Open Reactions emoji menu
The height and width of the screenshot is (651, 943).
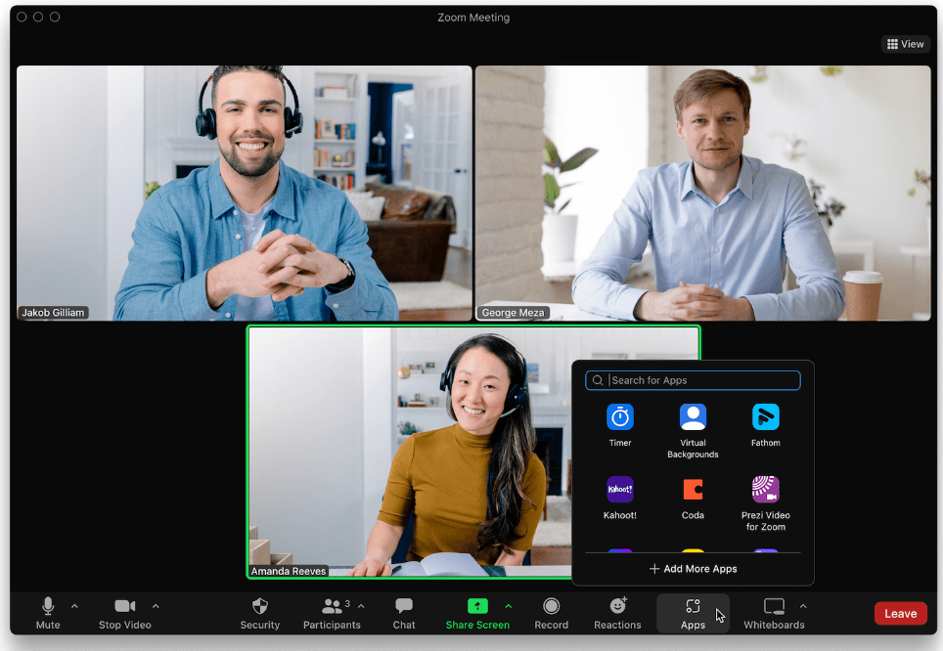pos(617,607)
